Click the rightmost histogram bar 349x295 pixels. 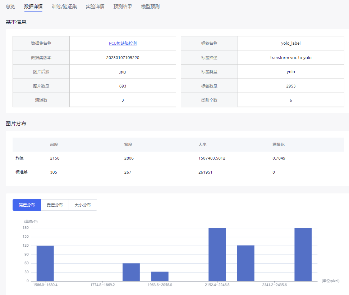pyautogui.click(x=303, y=254)
